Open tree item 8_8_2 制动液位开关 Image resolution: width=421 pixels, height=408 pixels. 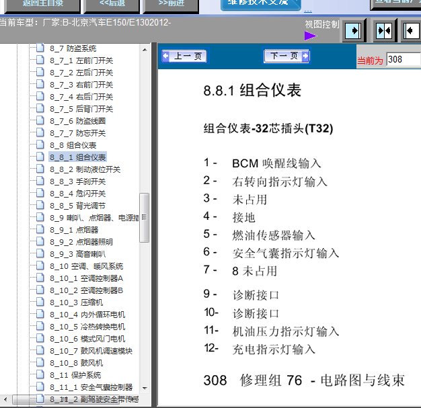point(85,169)
